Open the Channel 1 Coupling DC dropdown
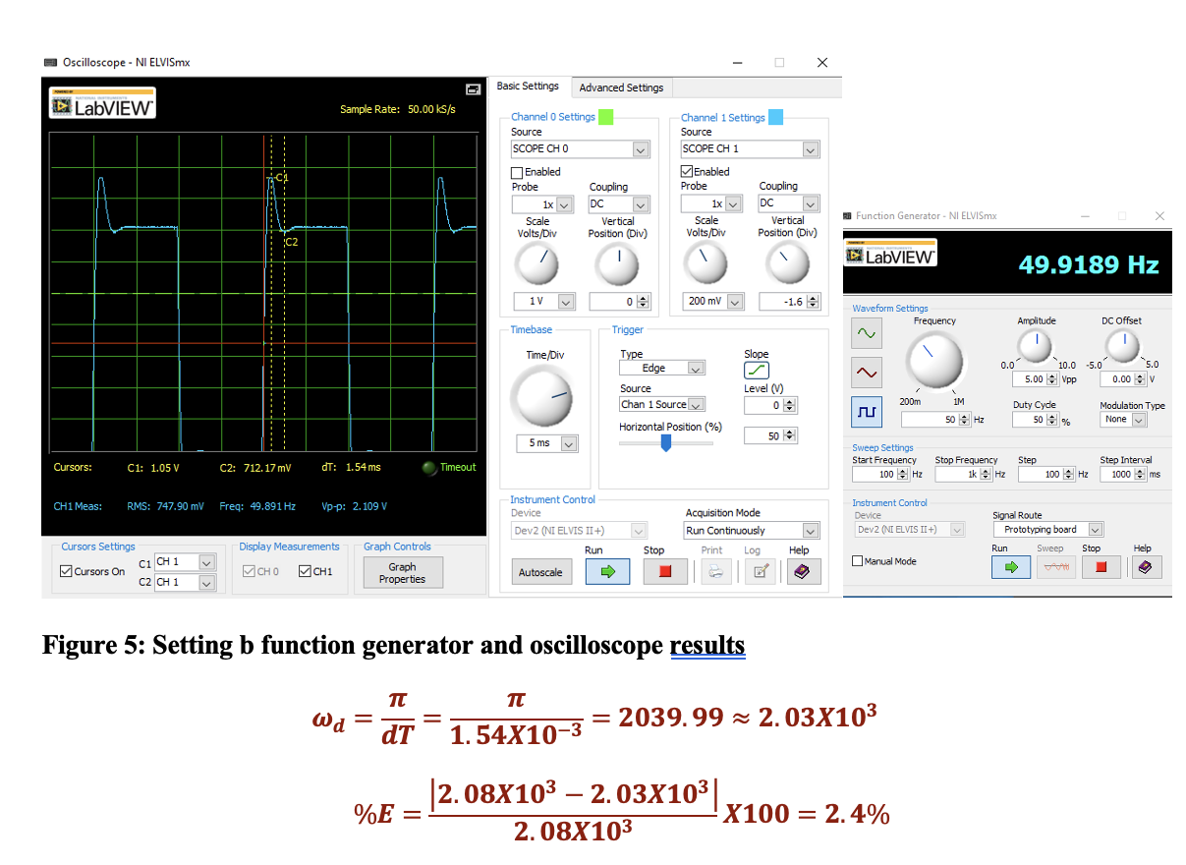This screenshot has height=865, width=1186. [788, 203]
